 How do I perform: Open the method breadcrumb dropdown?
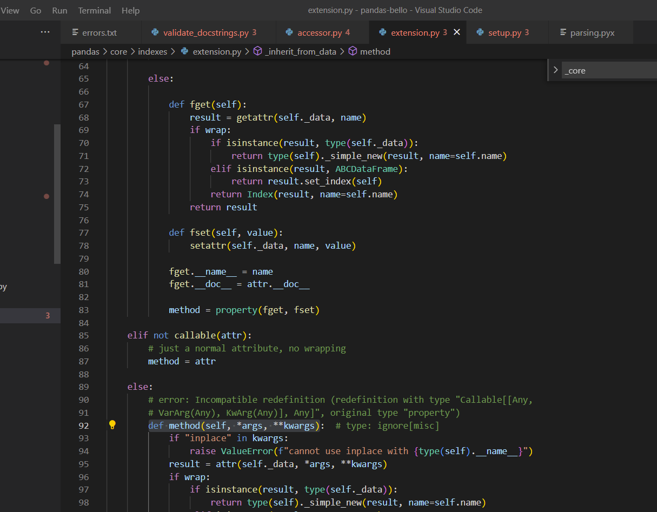375,51
